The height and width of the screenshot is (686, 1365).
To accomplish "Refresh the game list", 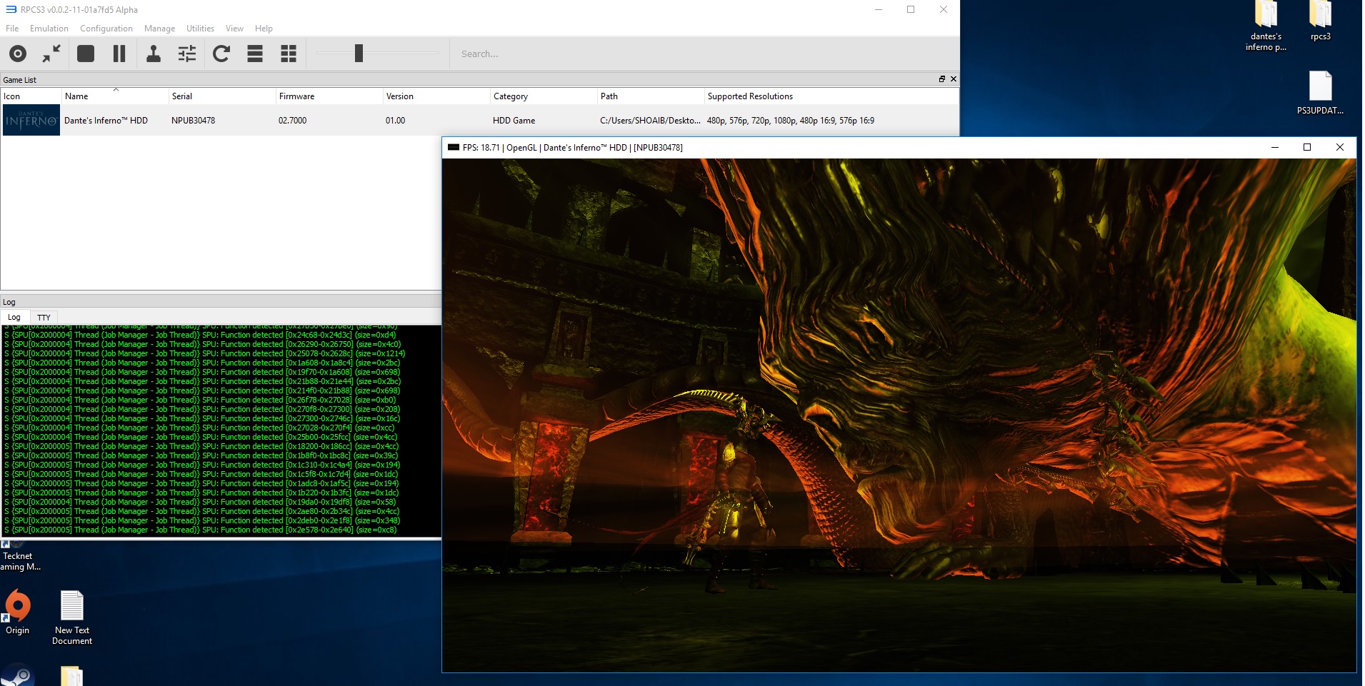I will [221, 54].
